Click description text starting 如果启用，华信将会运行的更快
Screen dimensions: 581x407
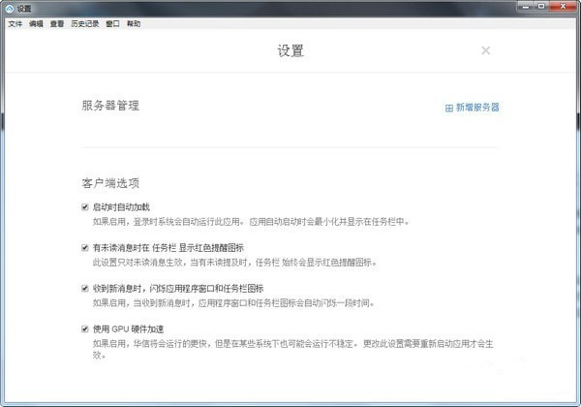point(292,349)
